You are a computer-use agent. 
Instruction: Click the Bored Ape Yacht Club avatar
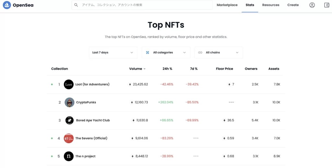click(x=69, y=120)
